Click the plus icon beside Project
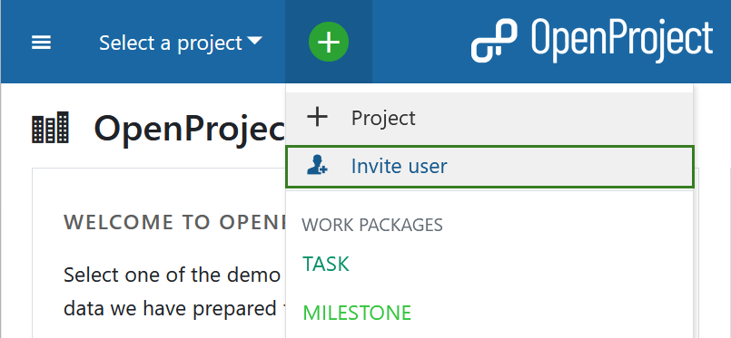The height and width of the screenshot is (338, 731). 318,117
